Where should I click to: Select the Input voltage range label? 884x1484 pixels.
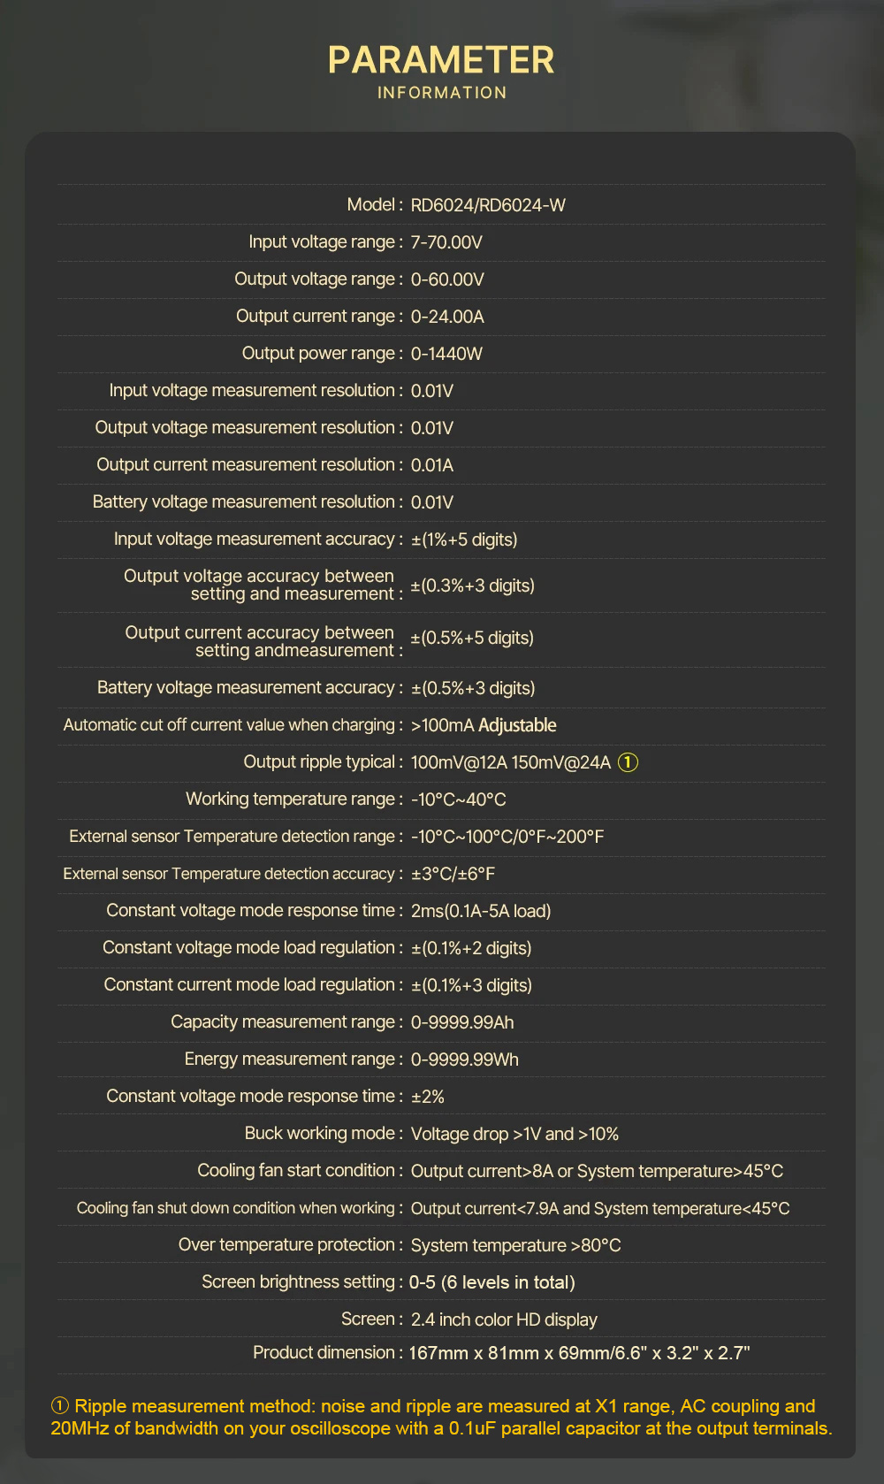pyautogui.click(x=321, y=242)
